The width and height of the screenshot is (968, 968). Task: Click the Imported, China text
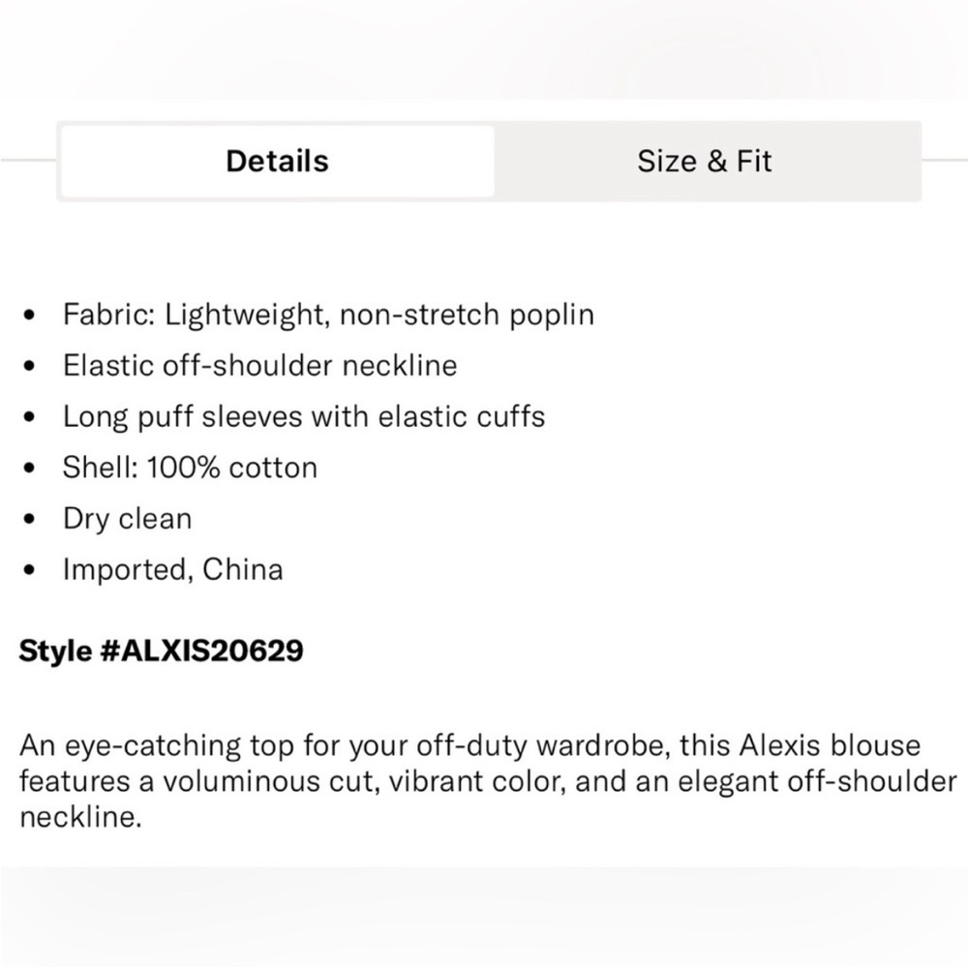click(x=173, y=570)
